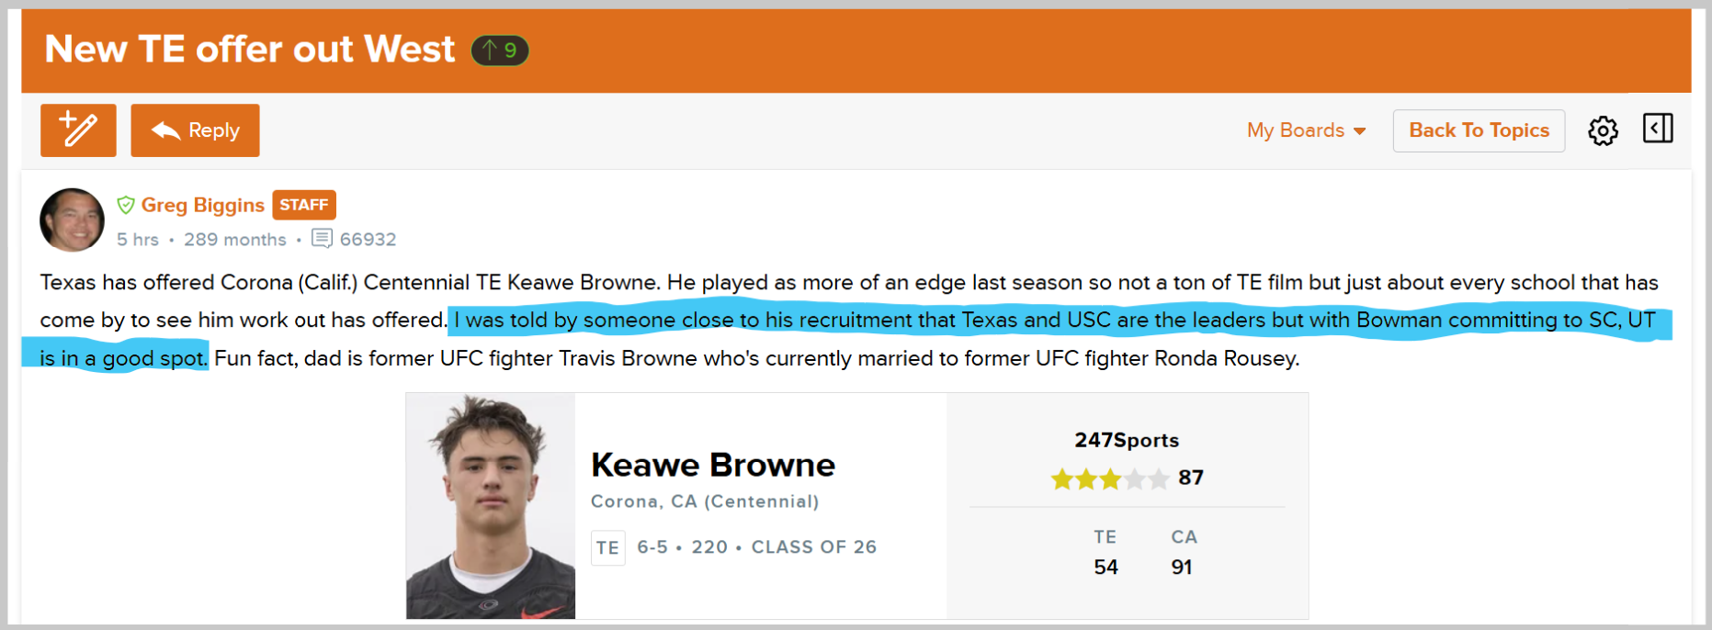
Task: Click the 247Sports star rating
Action: click(x=1110, y=478)
